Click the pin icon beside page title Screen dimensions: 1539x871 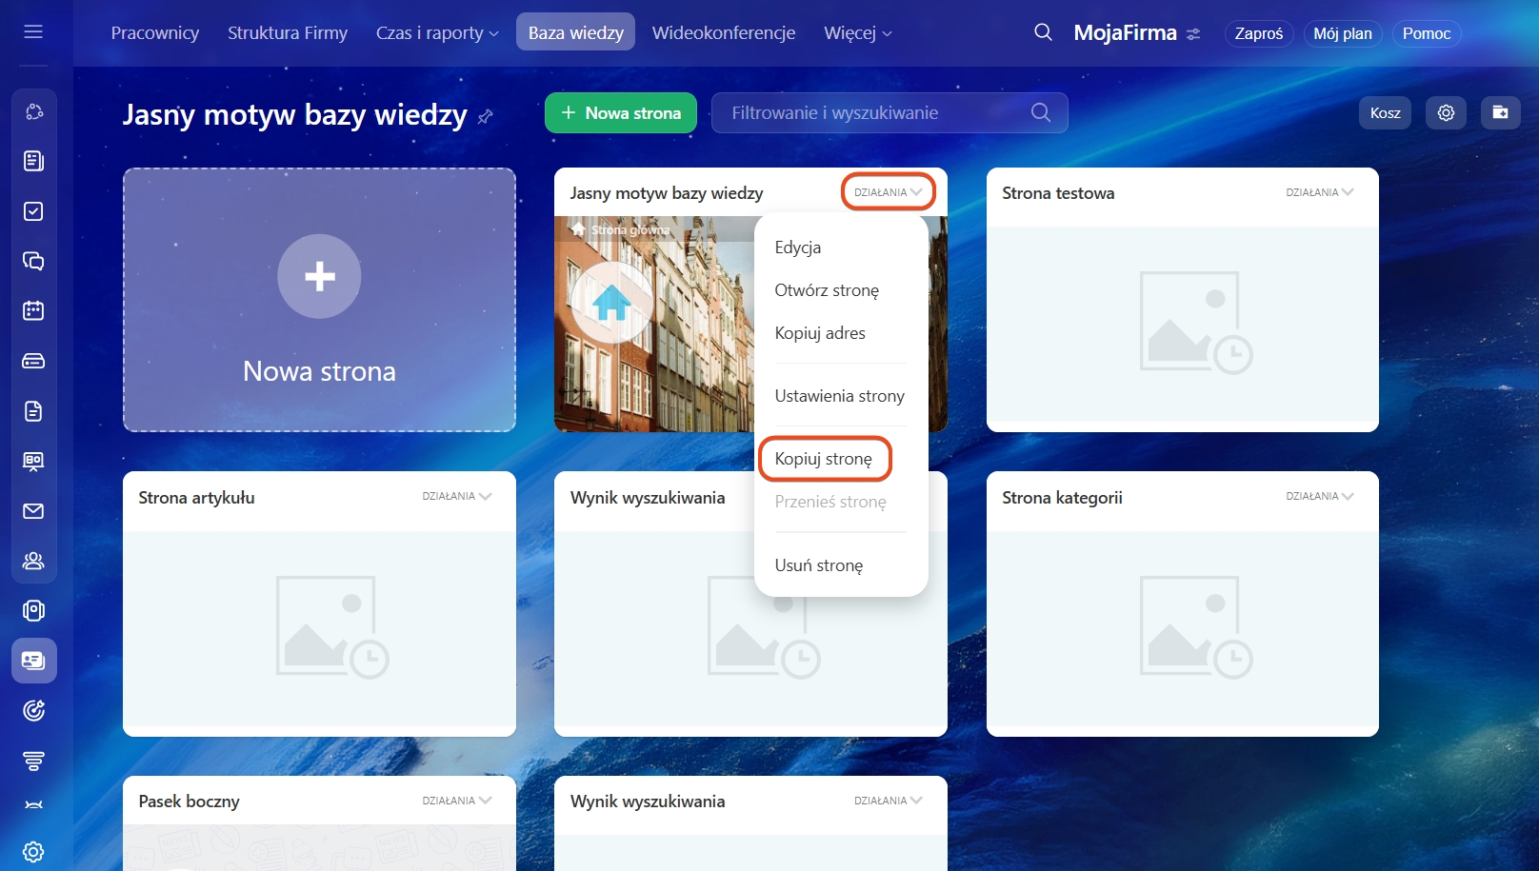pos(486,116)
